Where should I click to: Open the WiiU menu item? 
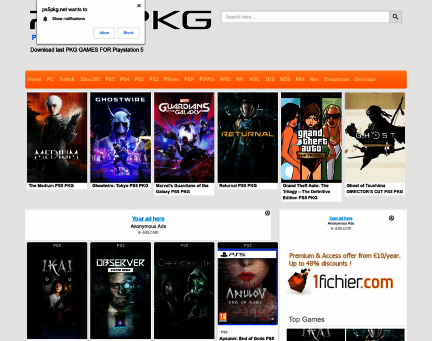tap(225, 80)
